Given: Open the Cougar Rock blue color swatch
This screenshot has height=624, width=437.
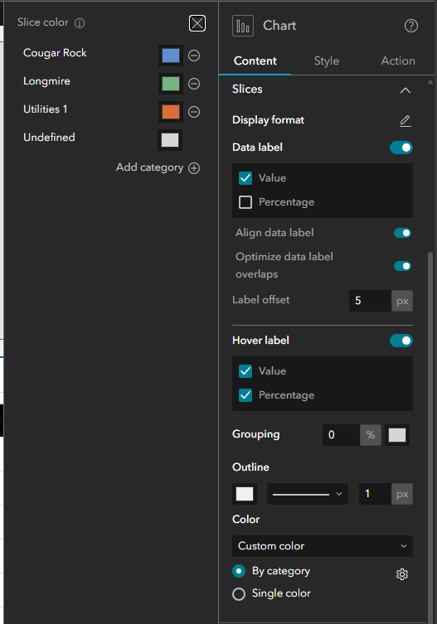Looking at the screenshot, I should pyautogui.click(x=171, y=56).
